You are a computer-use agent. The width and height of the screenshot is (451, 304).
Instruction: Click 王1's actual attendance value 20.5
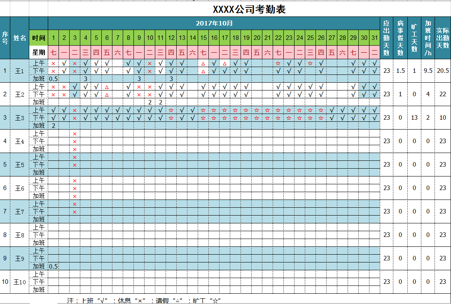[x=443, y=71]
